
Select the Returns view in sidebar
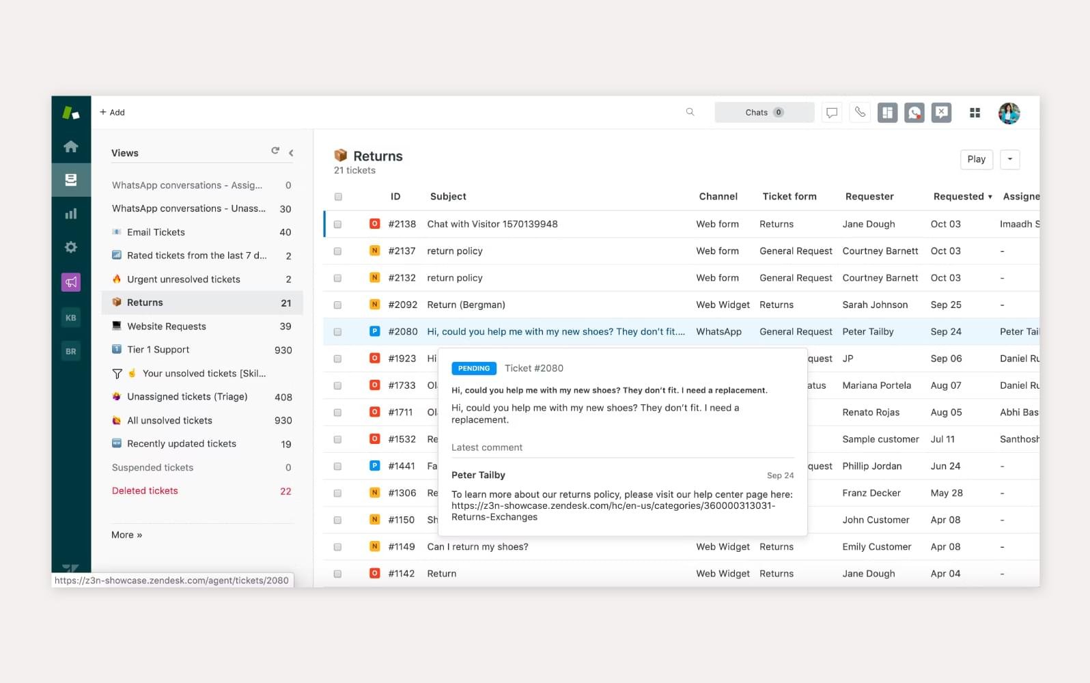(x=202, y=303)
